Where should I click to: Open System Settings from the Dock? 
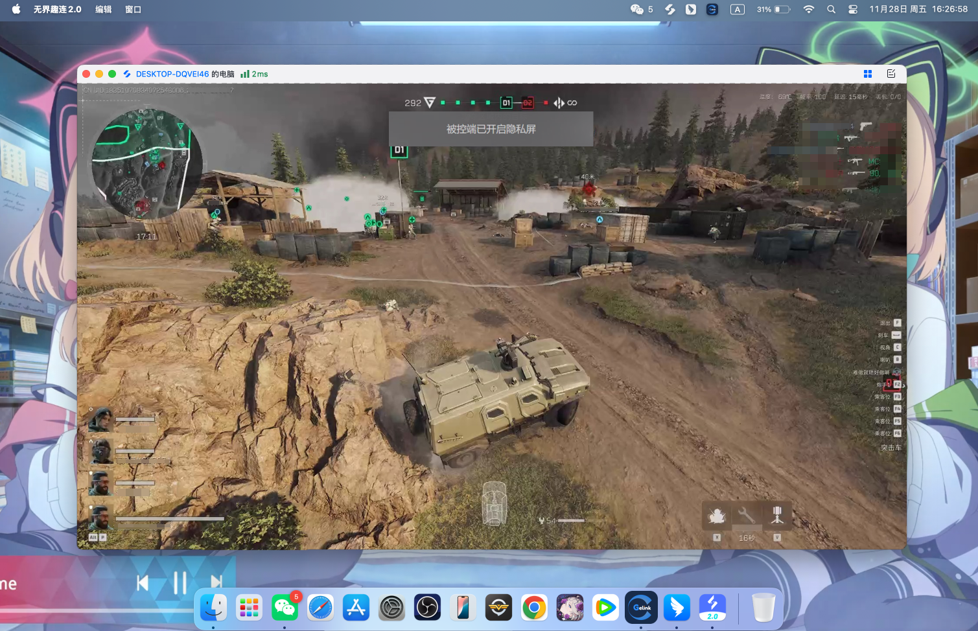[392, 608]
